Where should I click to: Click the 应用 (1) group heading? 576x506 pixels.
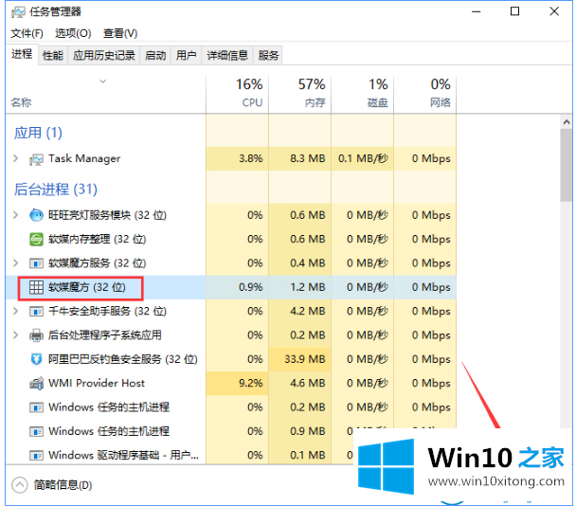[38, 133]
